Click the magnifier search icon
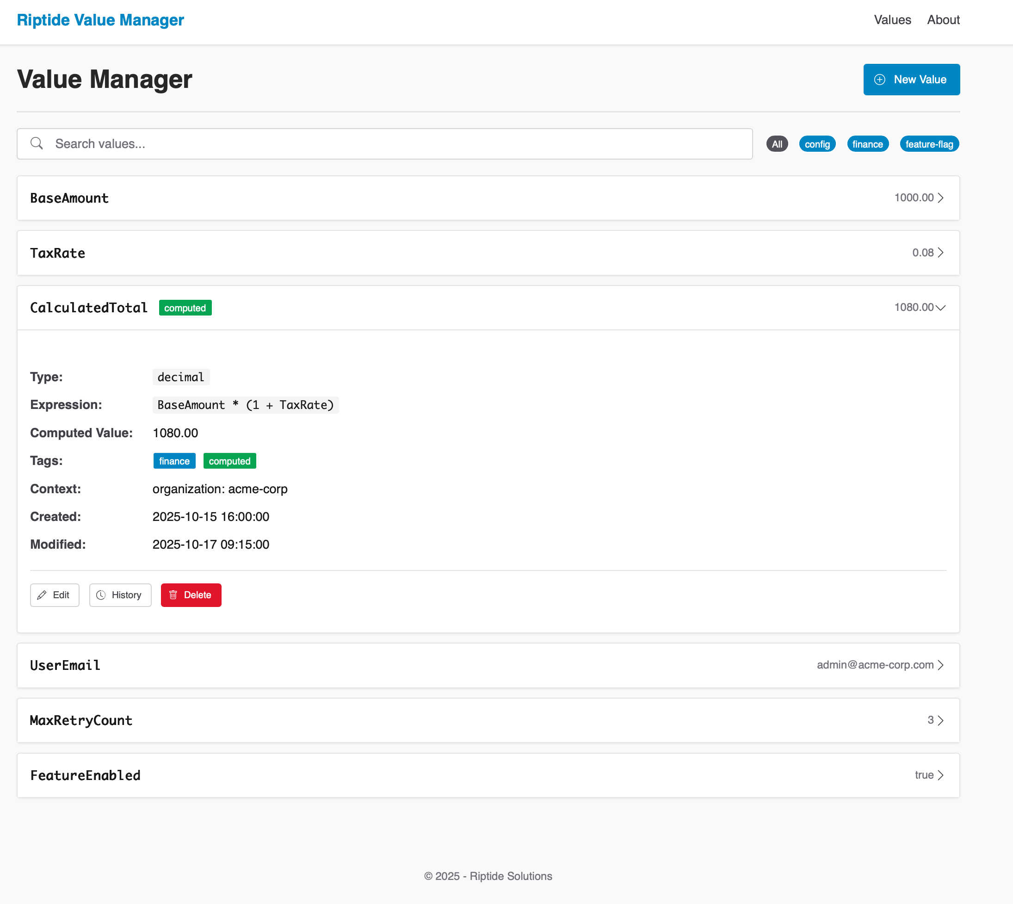 tap(37, 143)
